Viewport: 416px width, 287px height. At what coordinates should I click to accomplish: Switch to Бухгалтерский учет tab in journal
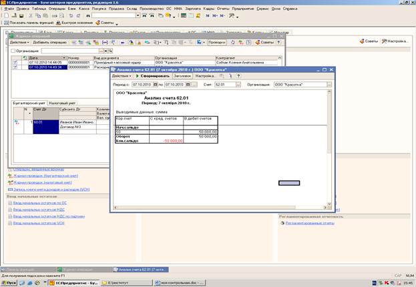(x=29, y=103)
